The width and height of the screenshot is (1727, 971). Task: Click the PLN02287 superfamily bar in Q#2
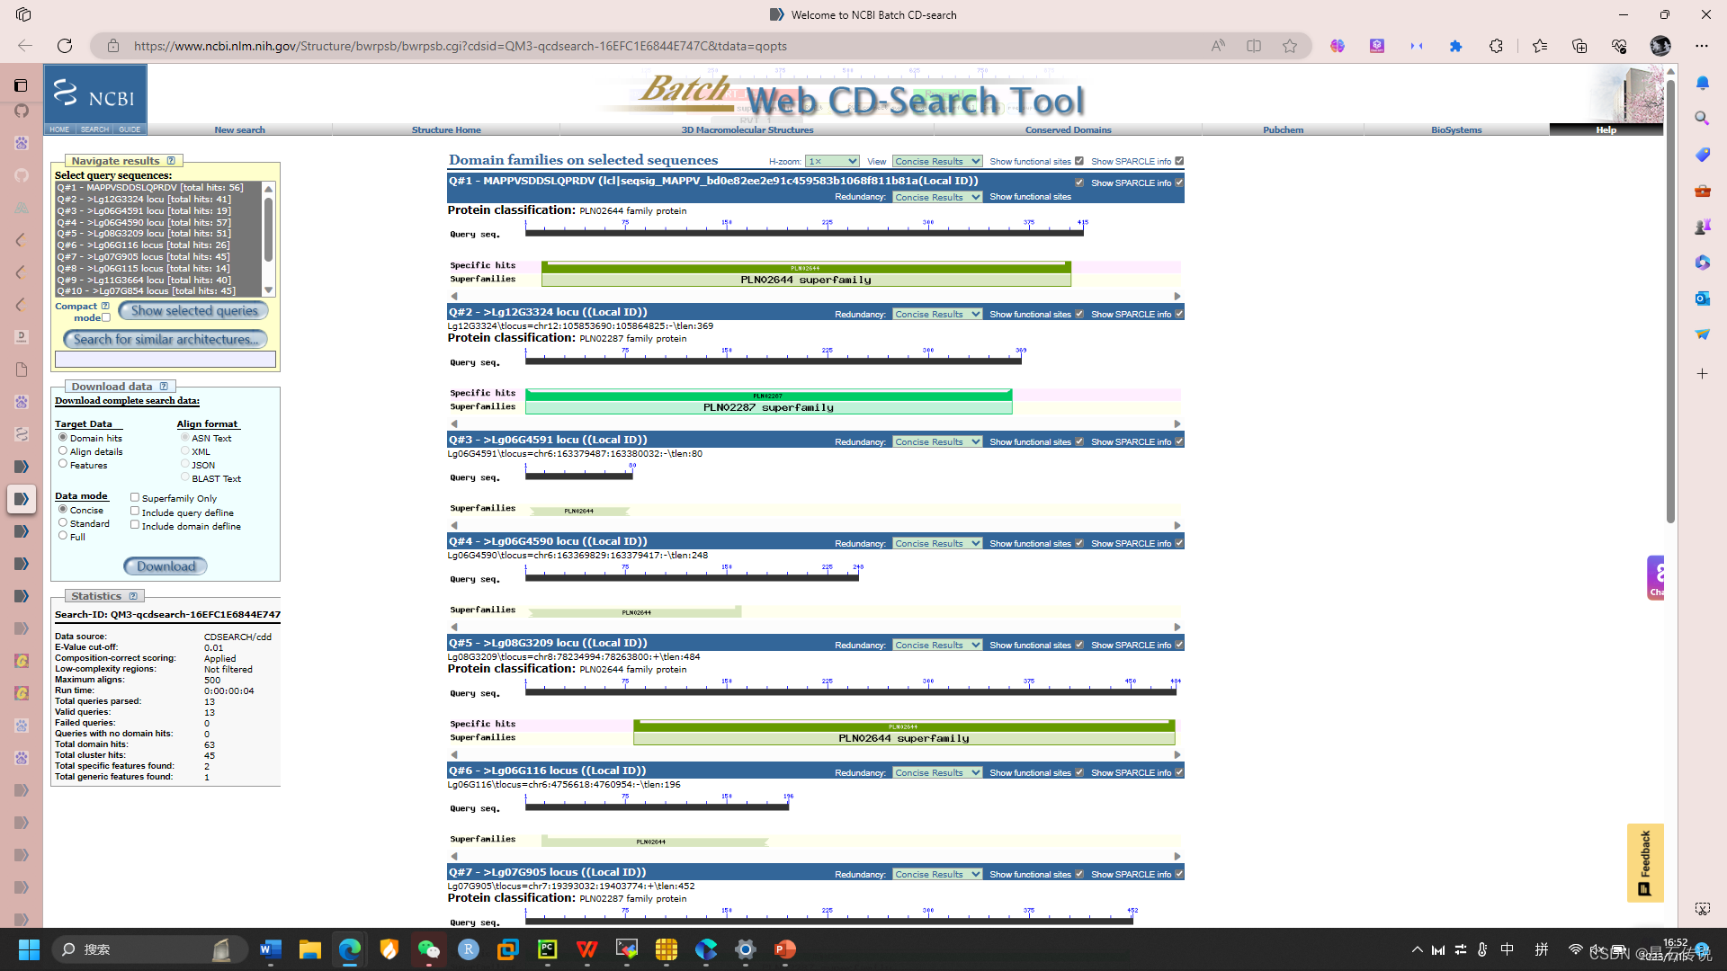click(768, 408)
